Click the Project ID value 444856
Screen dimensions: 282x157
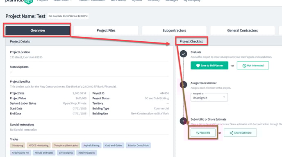164,93
